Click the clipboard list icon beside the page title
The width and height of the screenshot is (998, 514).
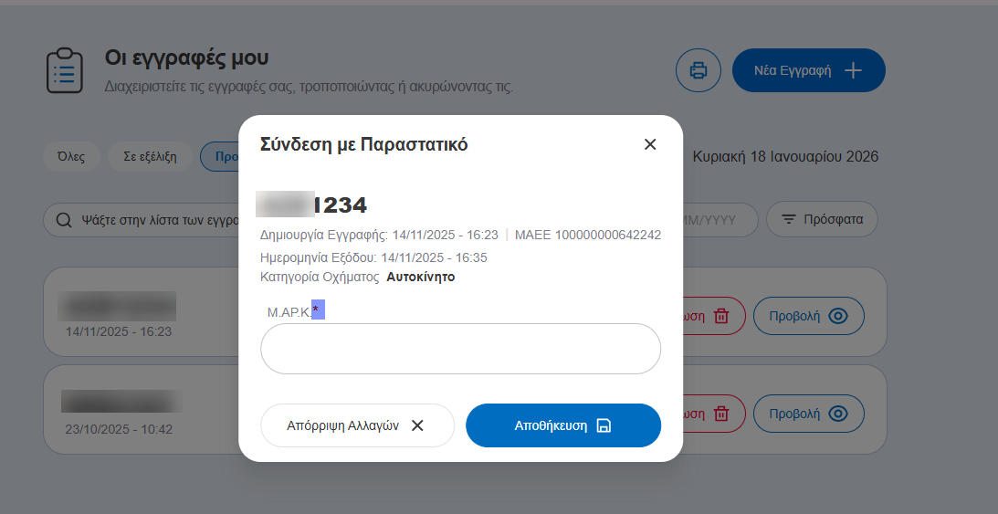pos(65,71)
